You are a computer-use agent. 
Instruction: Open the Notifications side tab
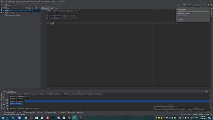pyautogui.click(x=212, y=13)
